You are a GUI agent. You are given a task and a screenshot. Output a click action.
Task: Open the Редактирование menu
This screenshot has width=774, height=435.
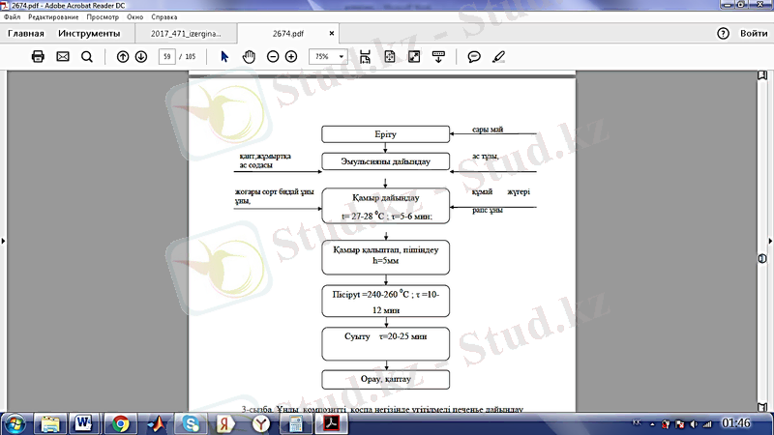53,16
